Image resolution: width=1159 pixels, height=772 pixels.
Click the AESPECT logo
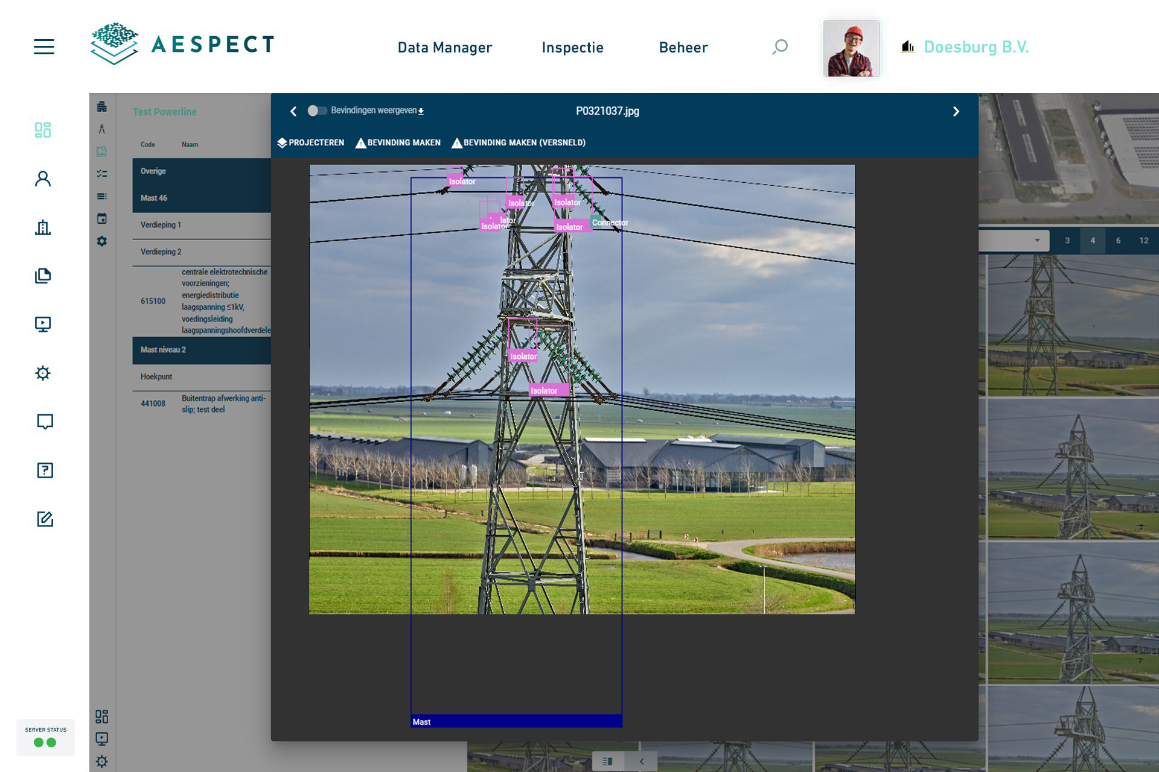tap(182, 44)
